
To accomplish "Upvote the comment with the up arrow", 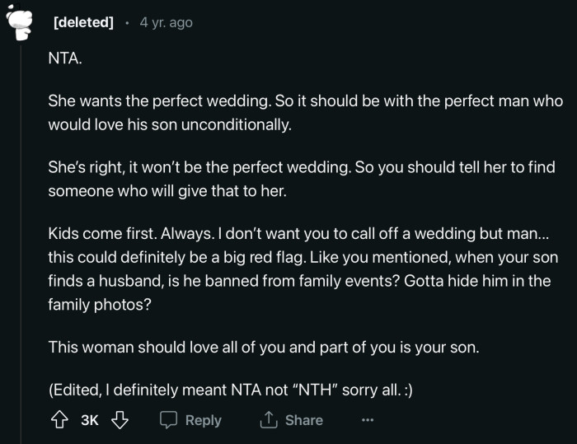I will point(59,420).
